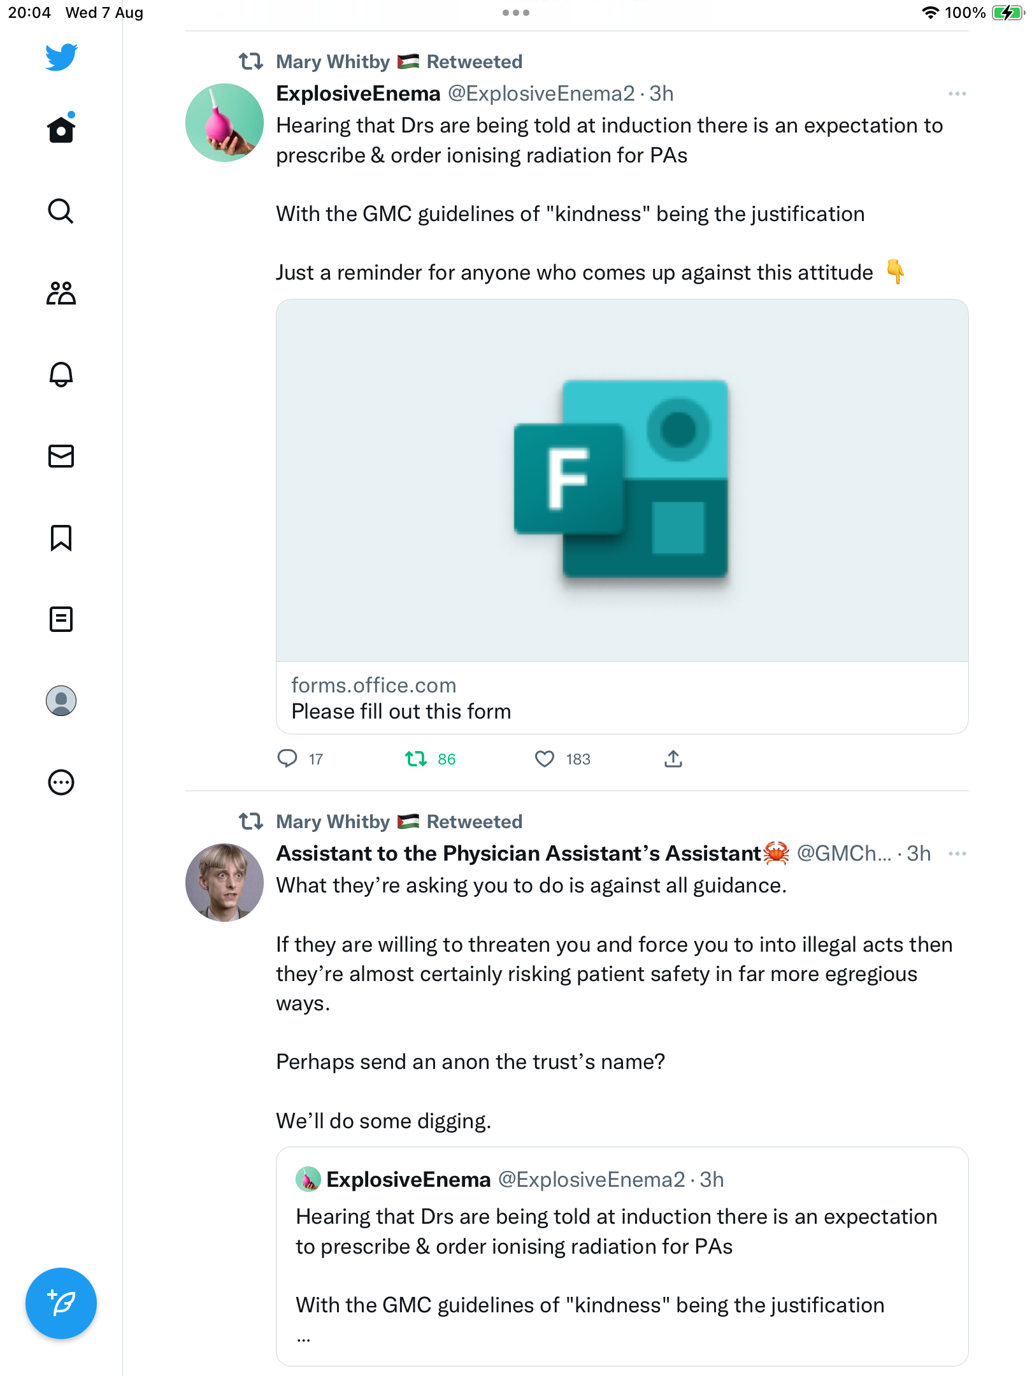Open the quoted ExplosiveEnema tweet
The image size is (1032, 1376).
pyautogui.click(x=622, y=1256)
